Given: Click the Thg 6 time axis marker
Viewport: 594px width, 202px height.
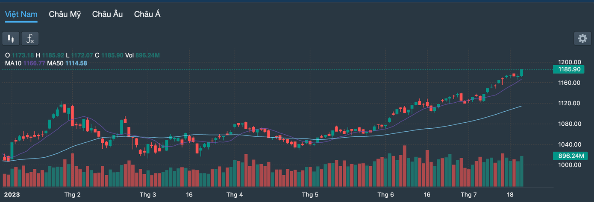Looking at the screenshot, I should point(386,195).
